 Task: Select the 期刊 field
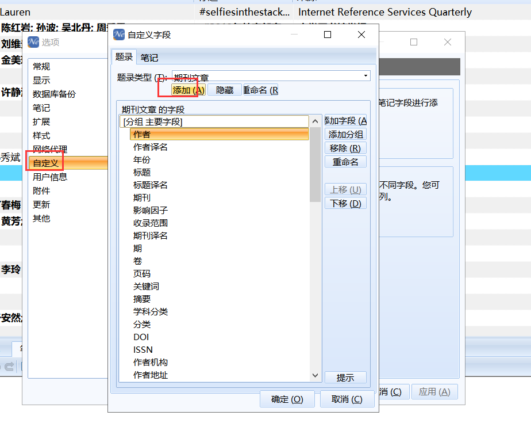[x=142, y=198]
